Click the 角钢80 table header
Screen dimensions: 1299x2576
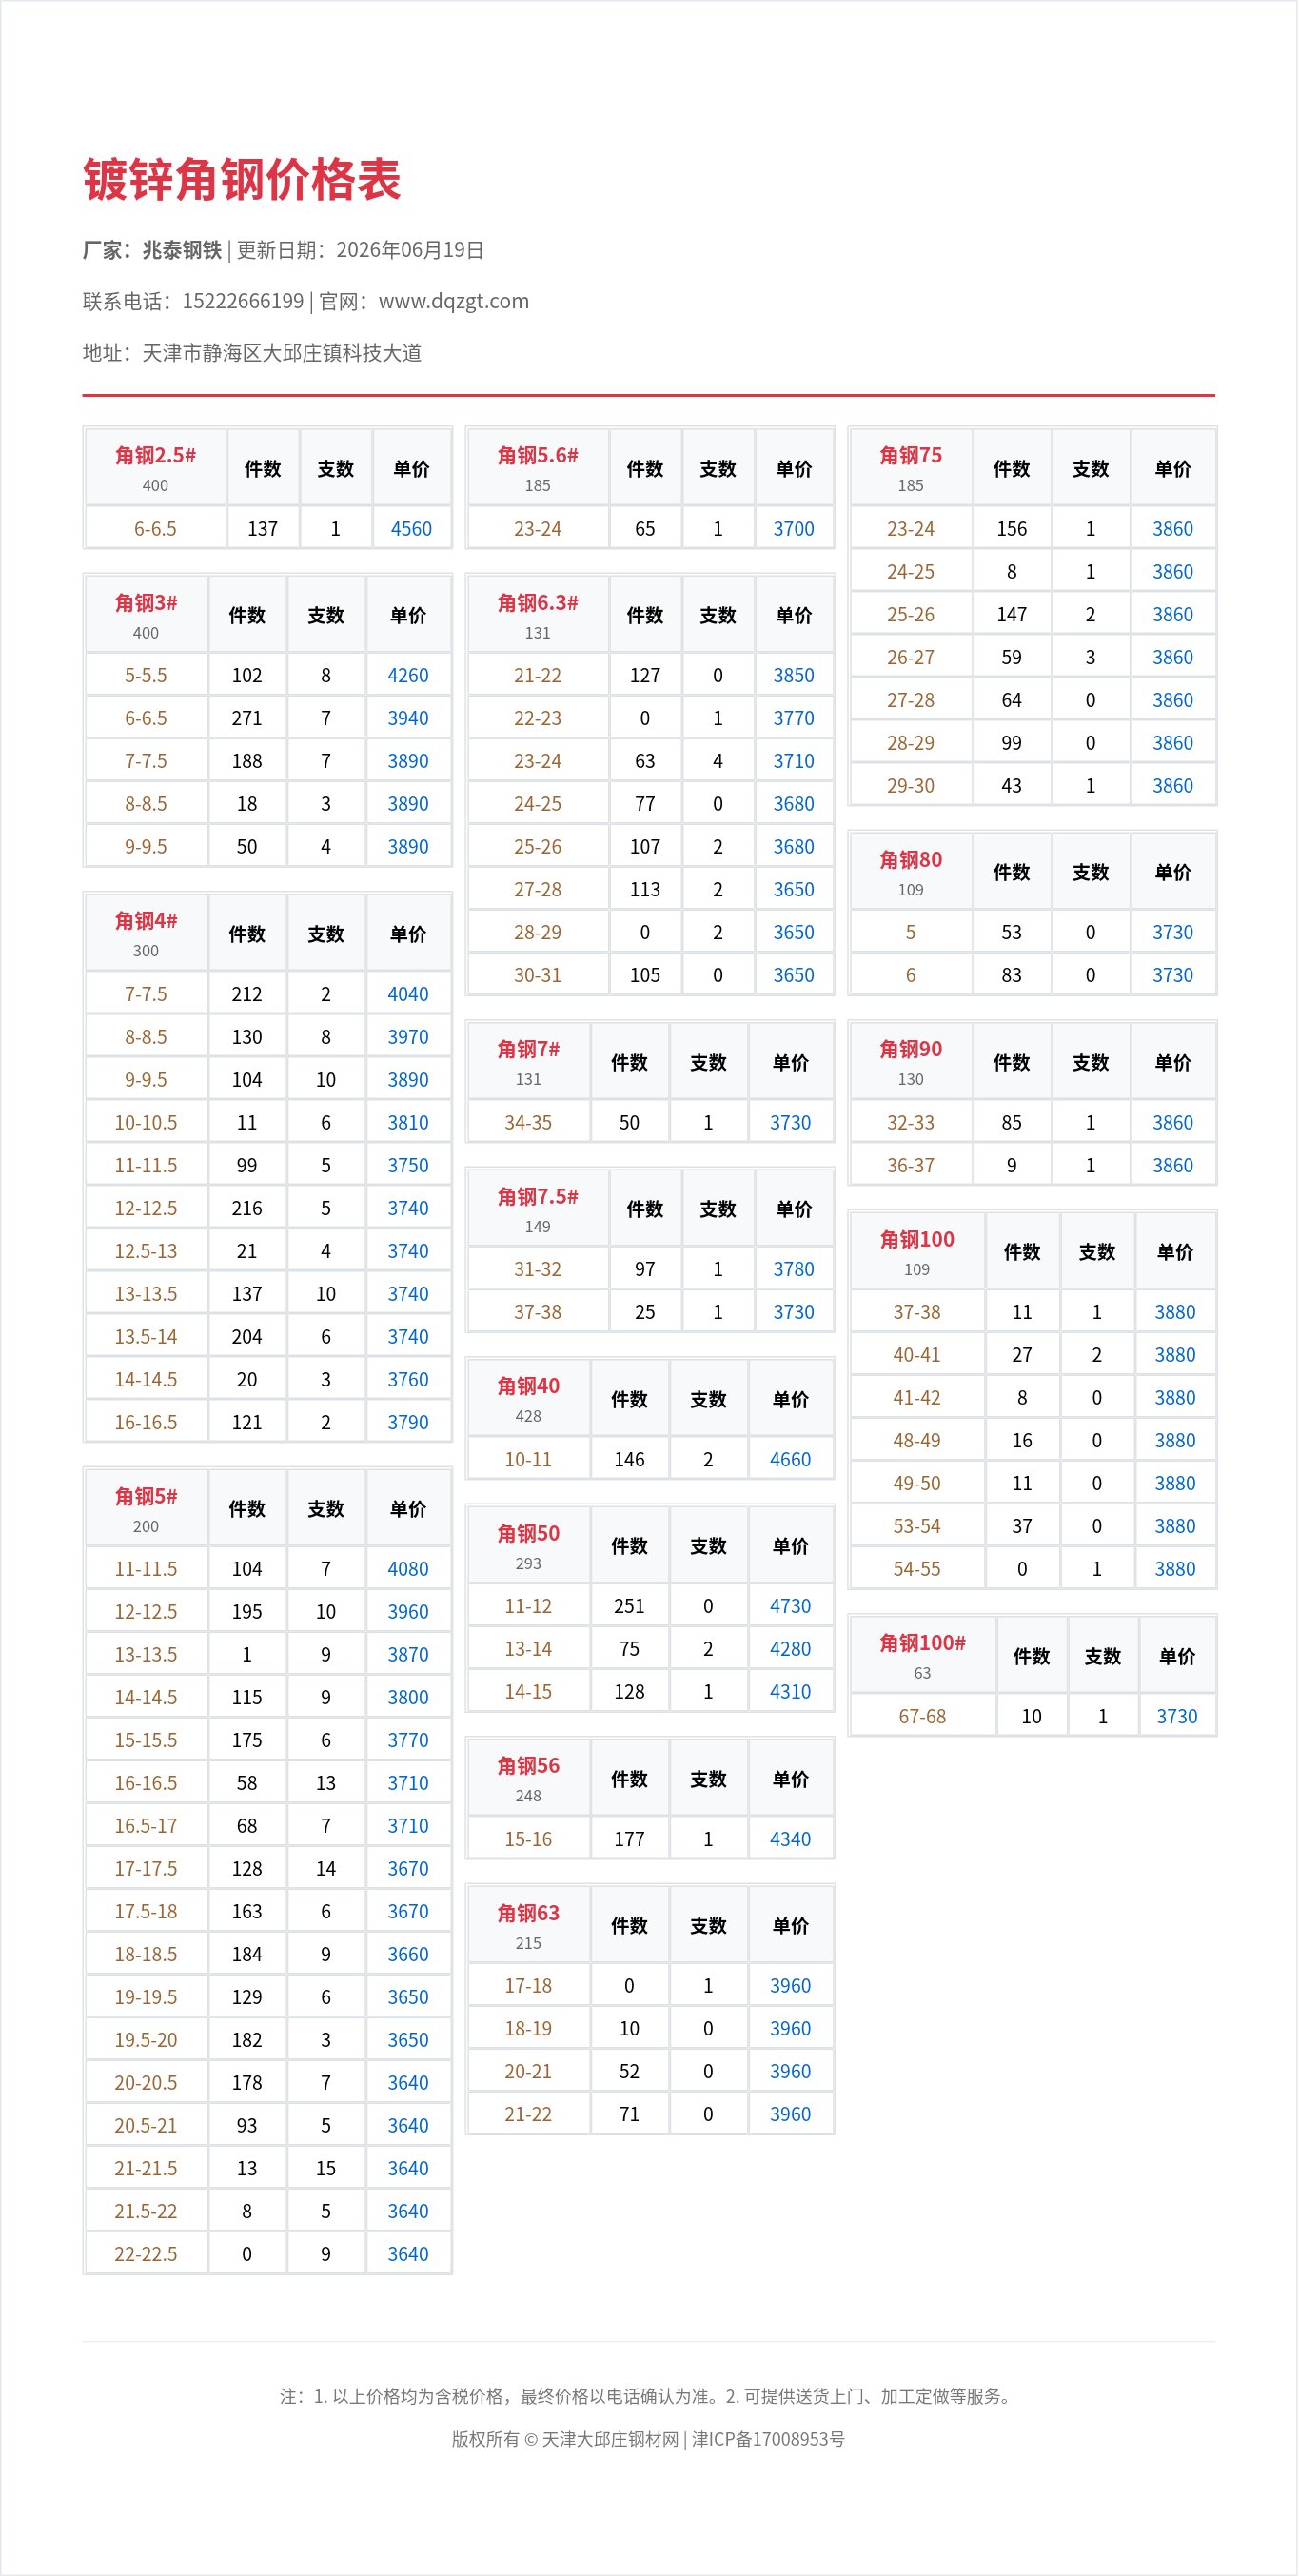tap(911, 872)
